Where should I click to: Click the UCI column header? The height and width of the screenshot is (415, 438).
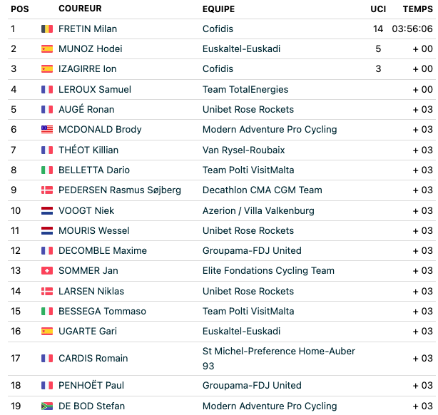pyautogui.click(x=378, y=9)
